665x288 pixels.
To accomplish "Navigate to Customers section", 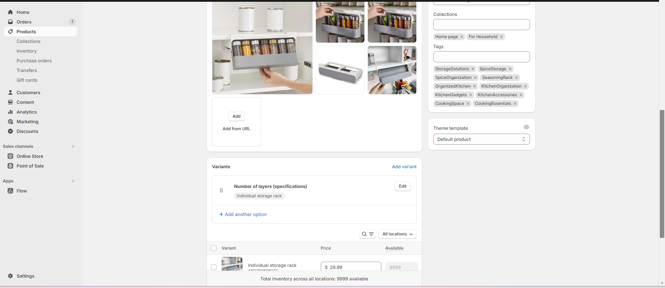I will coord(28,92).
